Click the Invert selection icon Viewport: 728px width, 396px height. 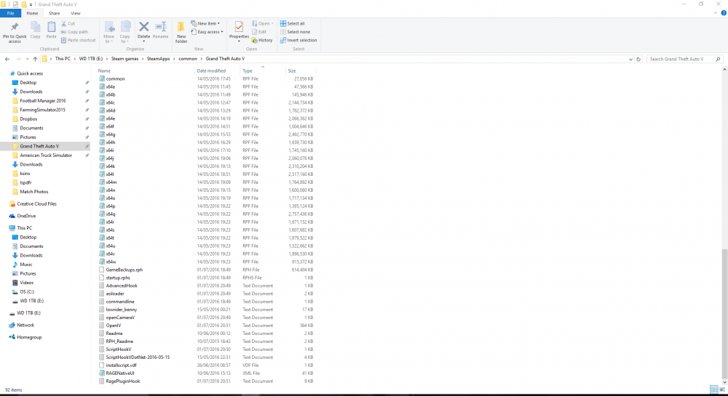(283, 40)
